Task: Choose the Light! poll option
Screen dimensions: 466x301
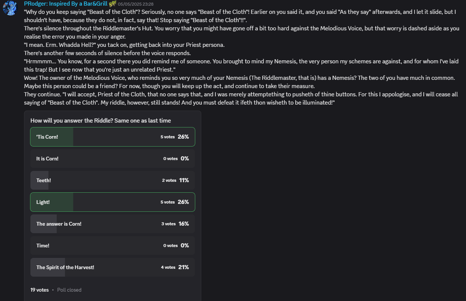Action: click(113, 202)
